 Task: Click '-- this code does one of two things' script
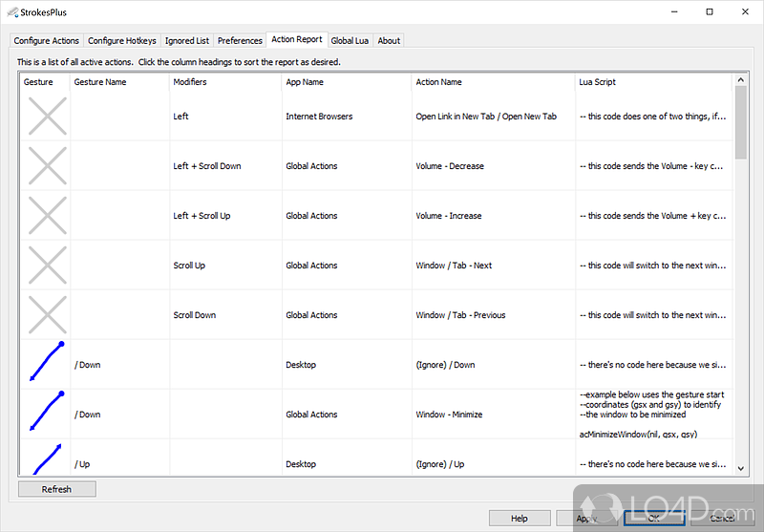[x=652, y=117]
